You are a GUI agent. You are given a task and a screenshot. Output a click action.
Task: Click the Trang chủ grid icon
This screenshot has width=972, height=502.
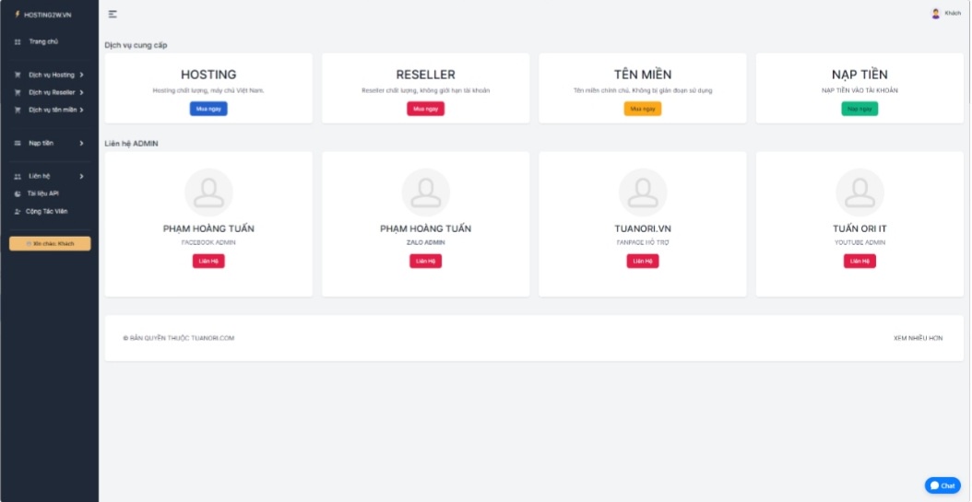[18, 42]
